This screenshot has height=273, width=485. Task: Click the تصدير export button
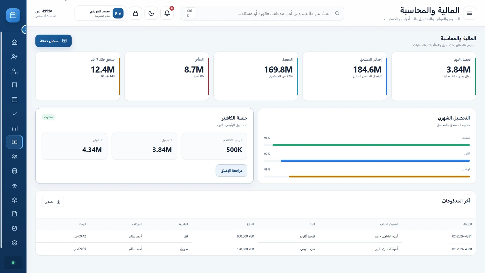[53, 202]
